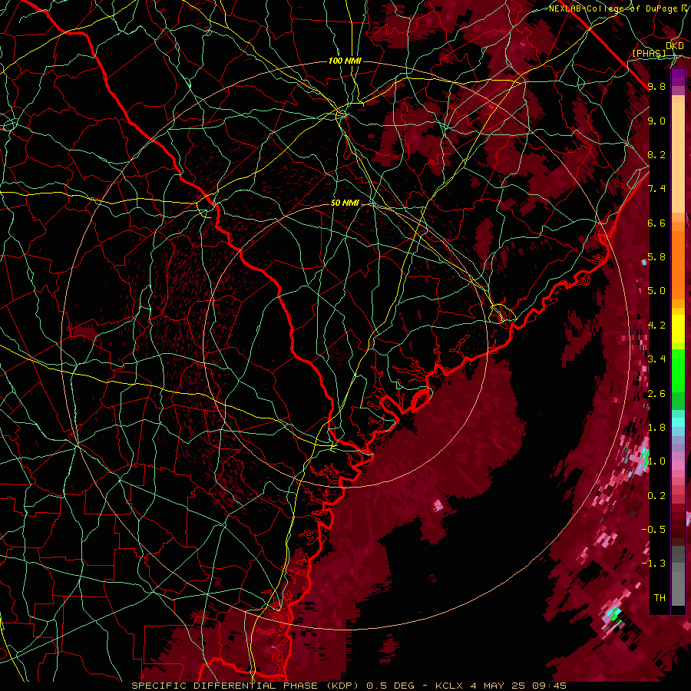Select the light peach color bar segment
Screen dimensions: 691x691
(678, 159)
